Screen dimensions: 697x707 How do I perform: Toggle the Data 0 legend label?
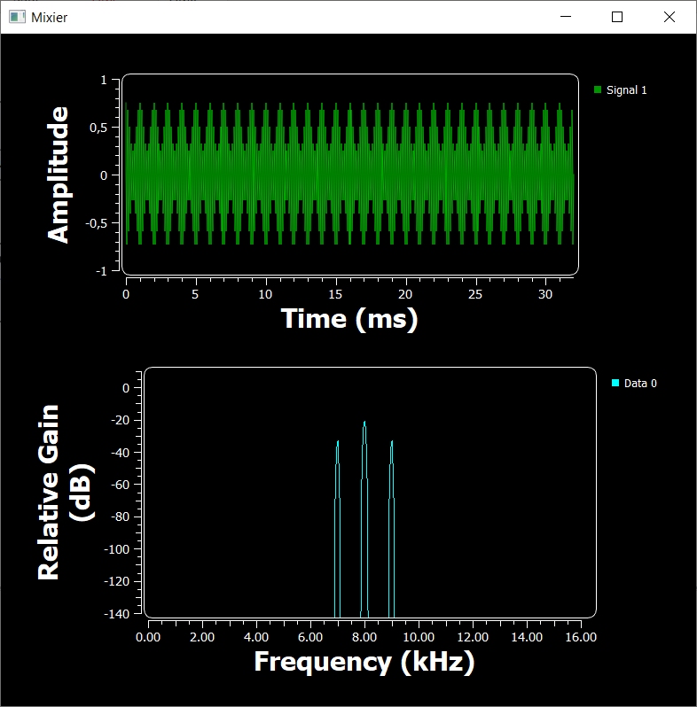coord(640,384)
